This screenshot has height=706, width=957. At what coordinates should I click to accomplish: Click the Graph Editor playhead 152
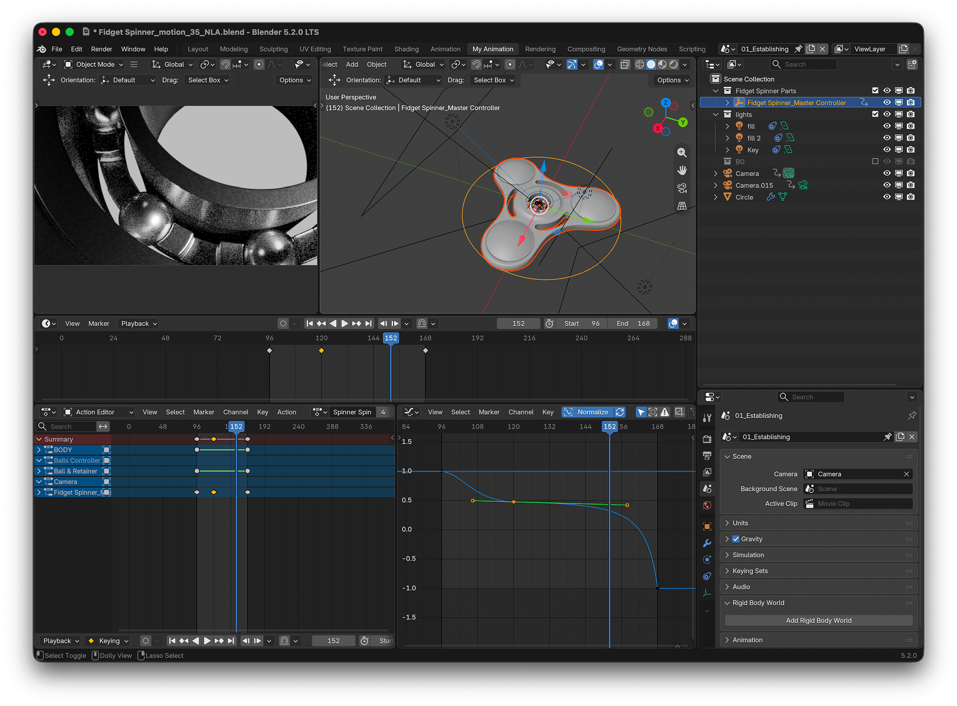609,426
